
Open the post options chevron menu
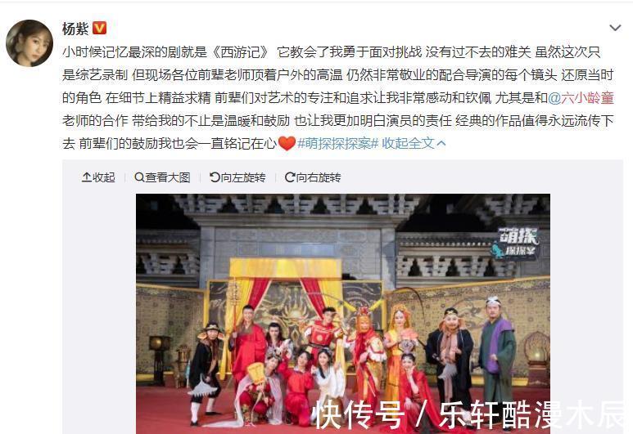click(615, 28)
